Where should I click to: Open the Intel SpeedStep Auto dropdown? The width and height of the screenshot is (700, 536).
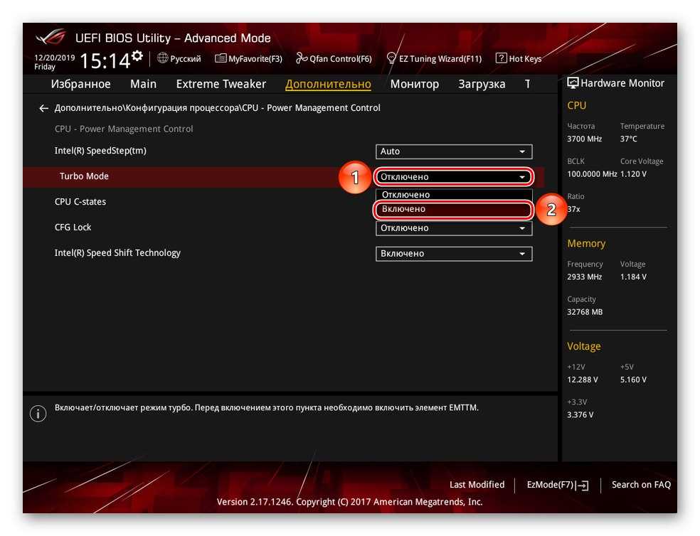tap(454, 151)
